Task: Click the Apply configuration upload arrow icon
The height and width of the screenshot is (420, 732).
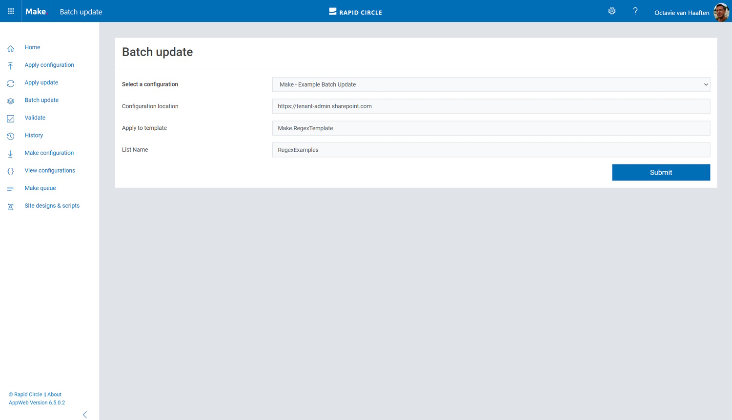Action: [x=10, y=66]
